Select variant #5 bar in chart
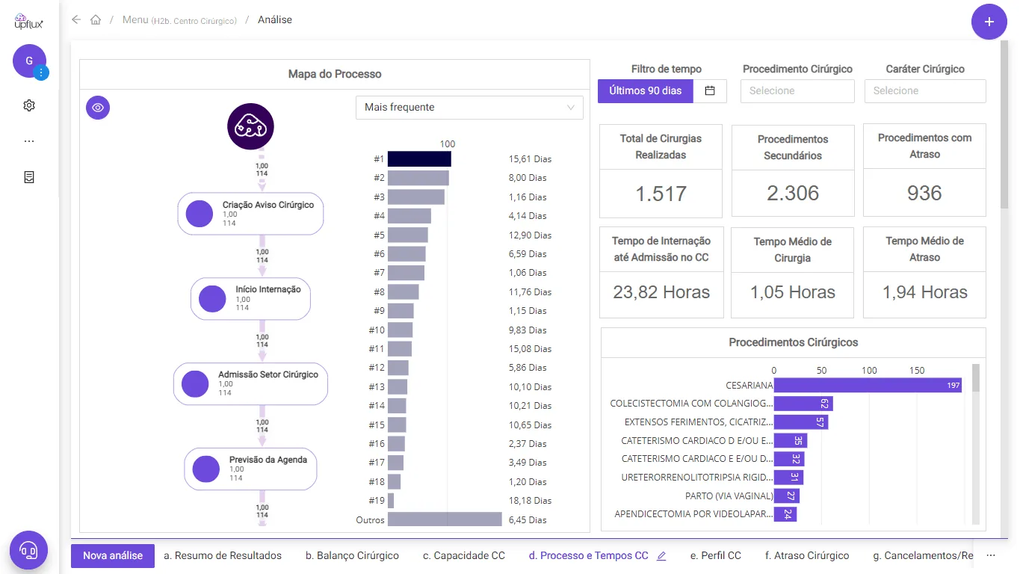This screenshot has height=574, width=1020. click(408, 235)
